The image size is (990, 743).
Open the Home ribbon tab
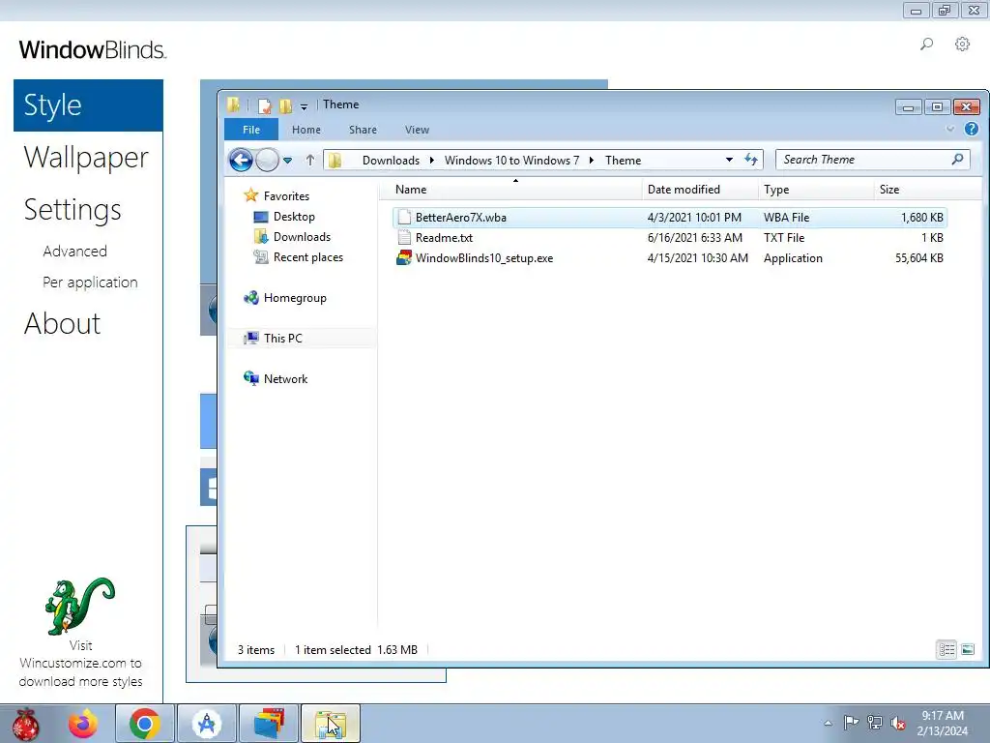coord(306,130)
